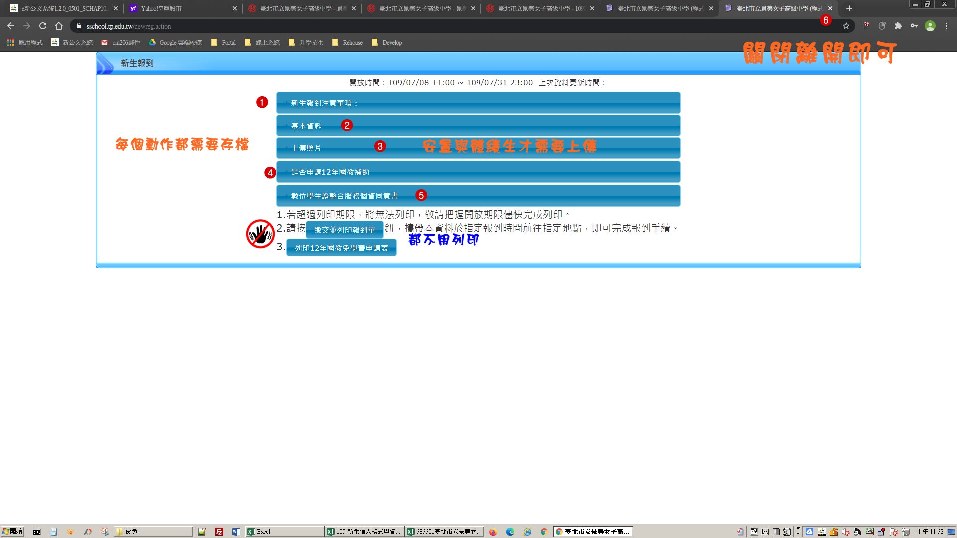Bookmark page with star icon
Screen dimensions: 957x538
[846, 26]
